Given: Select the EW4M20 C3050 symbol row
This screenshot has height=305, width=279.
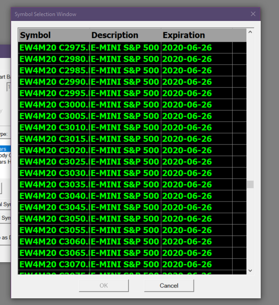Looking at the screenshot, I should pos(132,218).
